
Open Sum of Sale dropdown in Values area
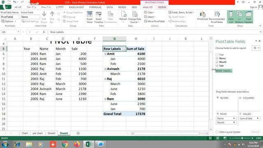(x=258, y=118)
